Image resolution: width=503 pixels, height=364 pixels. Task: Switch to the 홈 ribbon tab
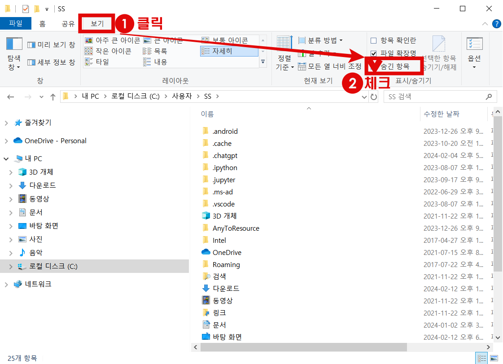click(42, 23)
